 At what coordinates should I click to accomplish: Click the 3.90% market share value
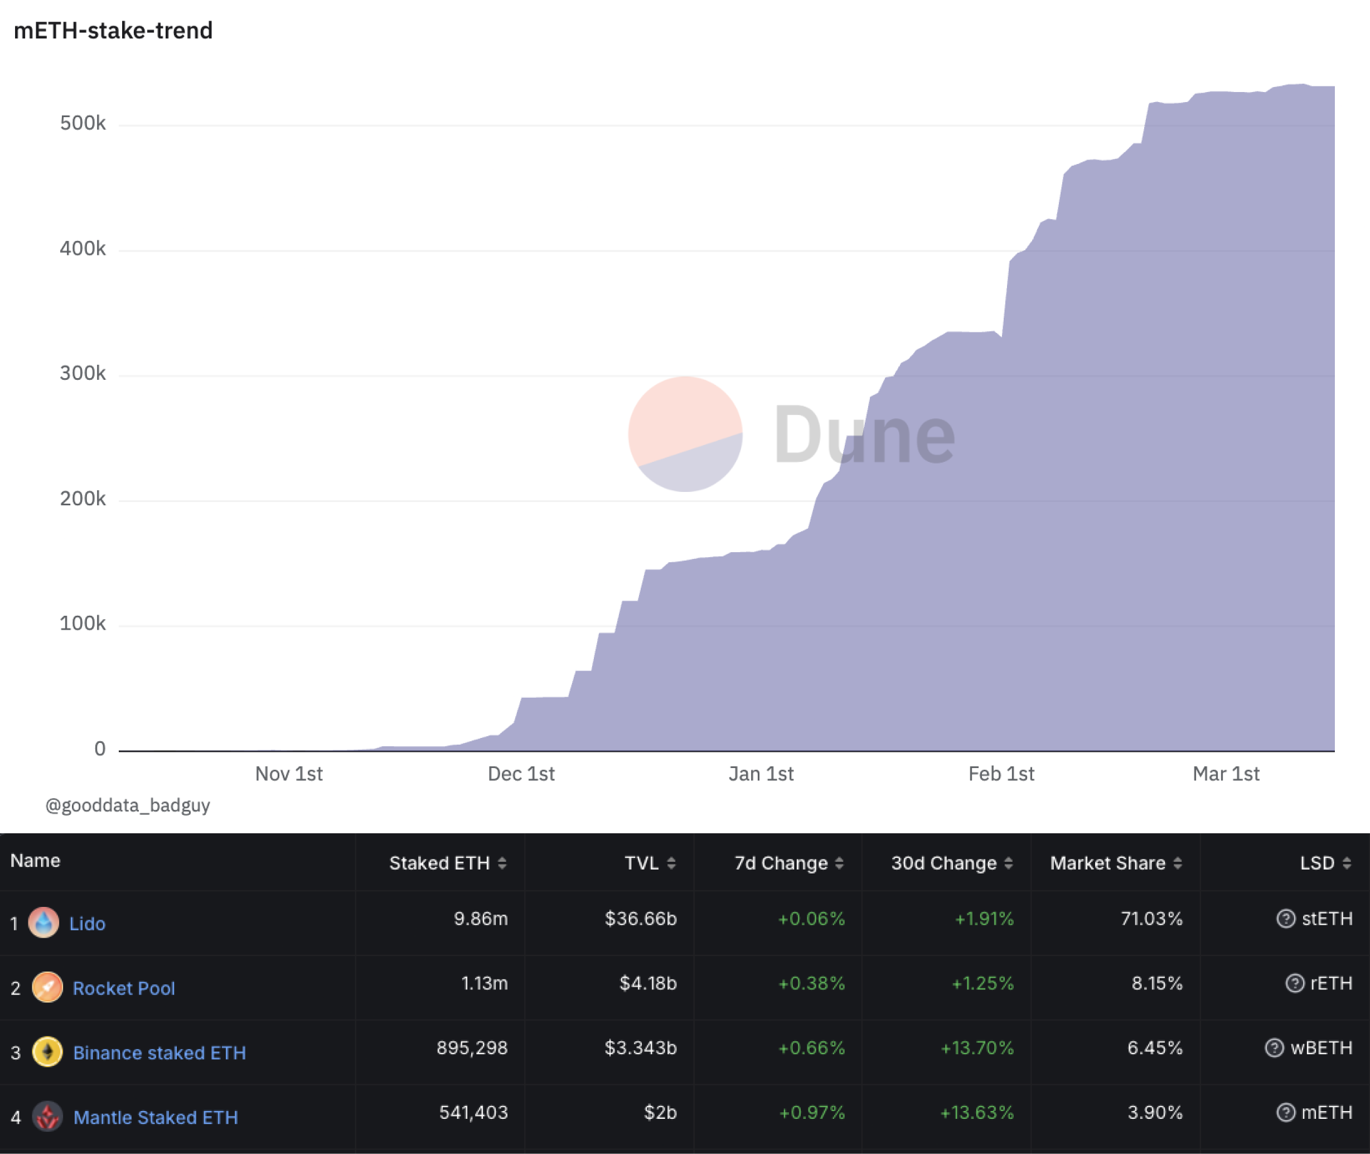(x=1155, y=1113)
